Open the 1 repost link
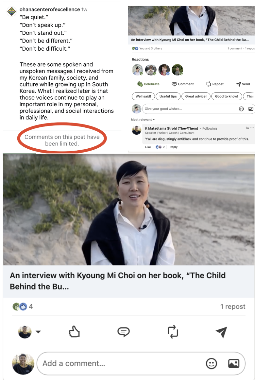Screen dimensions: 255x380 pyautogui.click(x=233, y=306)
